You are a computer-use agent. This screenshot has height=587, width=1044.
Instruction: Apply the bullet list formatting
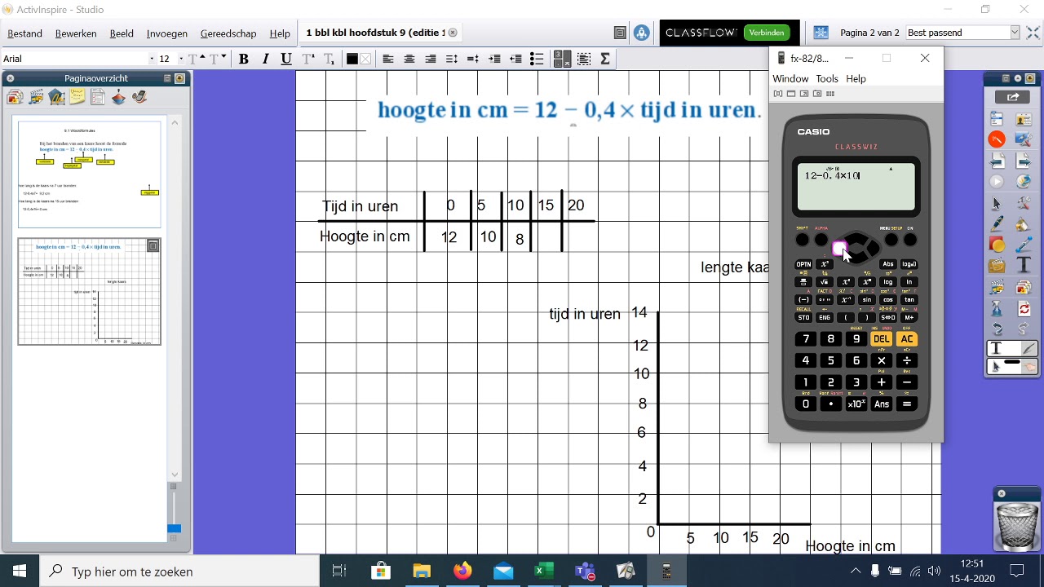[537, 59]
